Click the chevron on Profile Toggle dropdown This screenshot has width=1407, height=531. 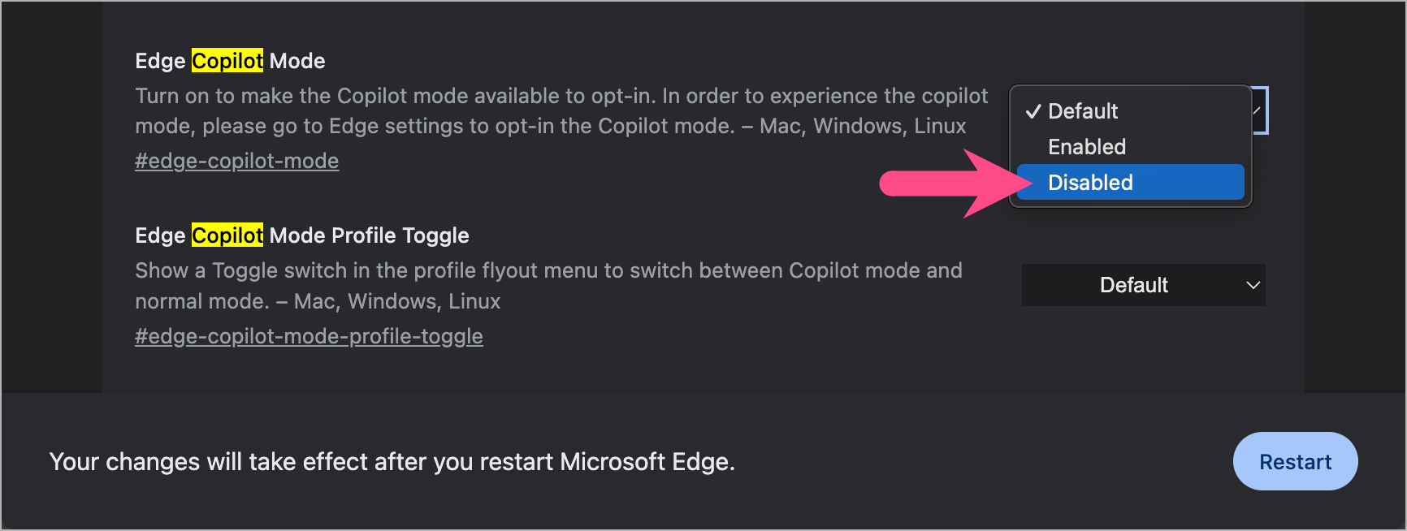[x=1253, y=285]
